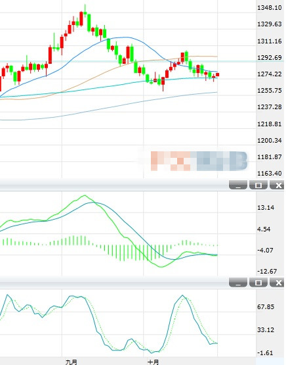This screenshot has width=286, height=365.
Task: Click the -12.67 MACD axis value
Action: pos(267,272)
